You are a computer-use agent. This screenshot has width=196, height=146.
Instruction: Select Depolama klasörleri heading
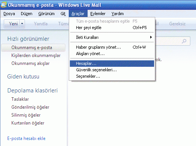pyautogui.click(x=32, y=91)
